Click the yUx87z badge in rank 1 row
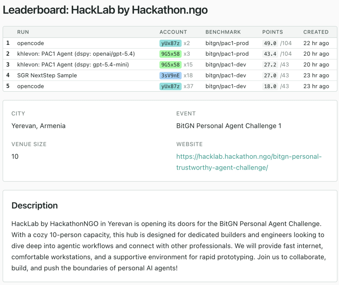 pyautogui.click(x=170, y=43)
